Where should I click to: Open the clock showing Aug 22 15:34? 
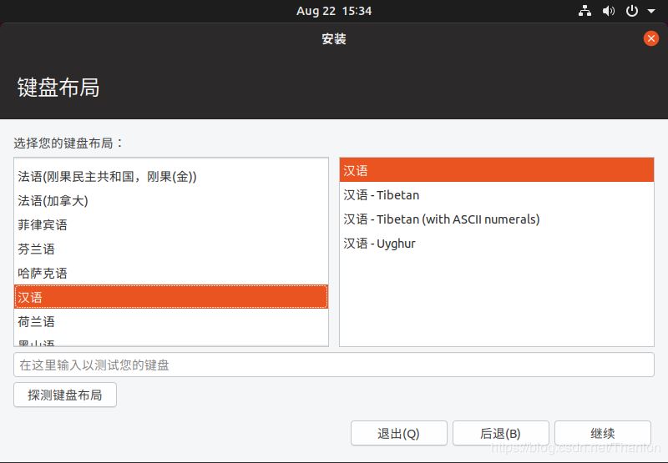coord(334,11)
